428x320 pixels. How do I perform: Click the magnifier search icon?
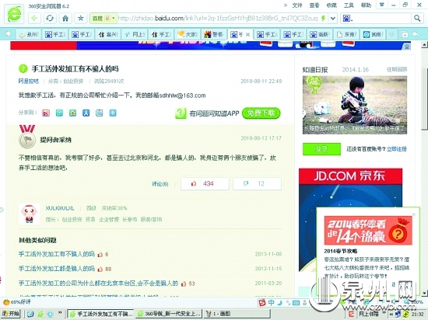click(x=417, y=18)
